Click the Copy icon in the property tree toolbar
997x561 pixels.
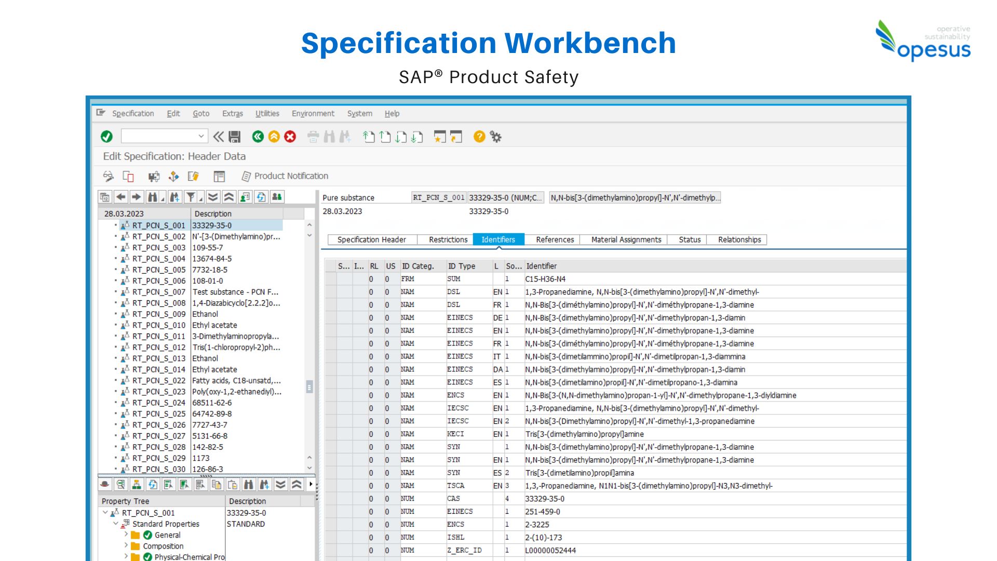[x=216, y=485]
